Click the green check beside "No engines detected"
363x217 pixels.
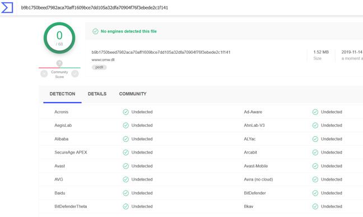(x=95, y=31)
